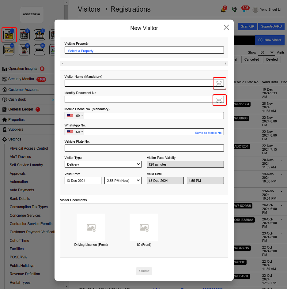The height and width of the screenshot is (289, 287).
Task: Expand the Mobile Phone country code selector
Action: click(75, 116)
